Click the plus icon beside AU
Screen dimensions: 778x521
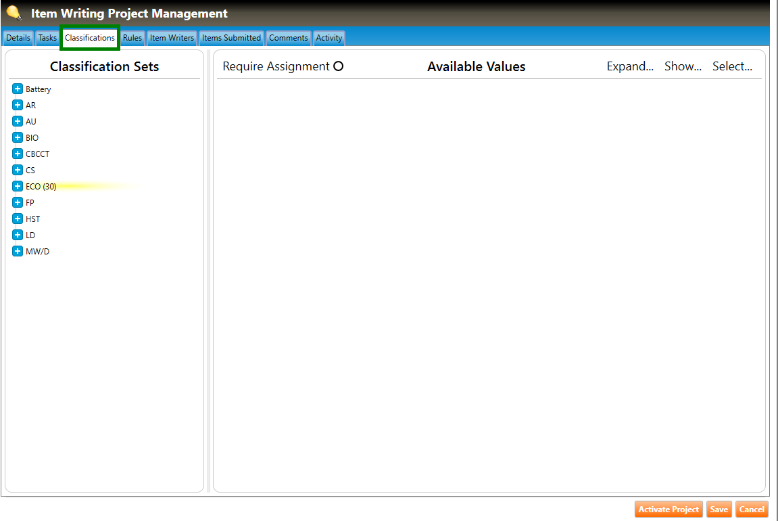(18, 122)
